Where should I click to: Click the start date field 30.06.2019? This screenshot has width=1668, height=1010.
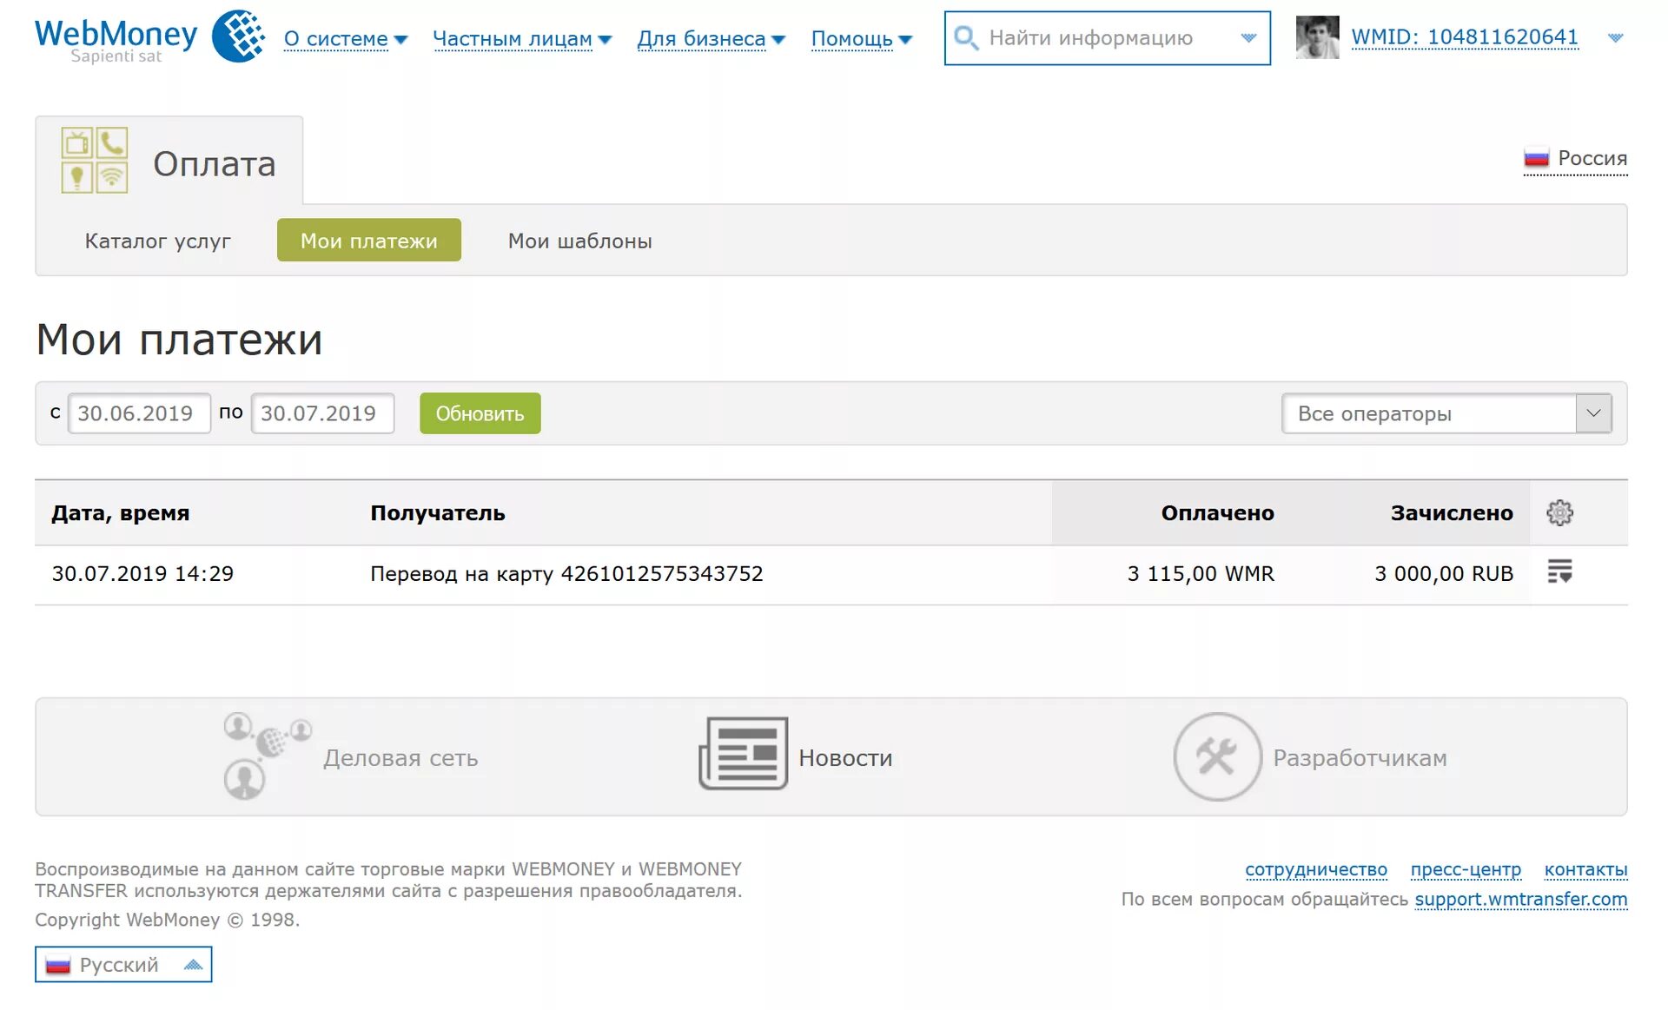pos(139,413)
